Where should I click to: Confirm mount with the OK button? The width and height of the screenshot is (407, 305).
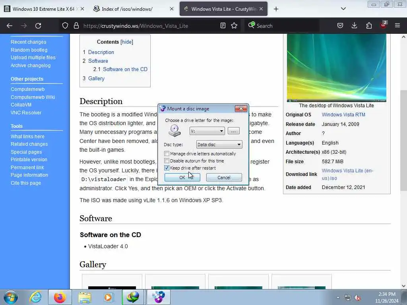tap(182, 178)
